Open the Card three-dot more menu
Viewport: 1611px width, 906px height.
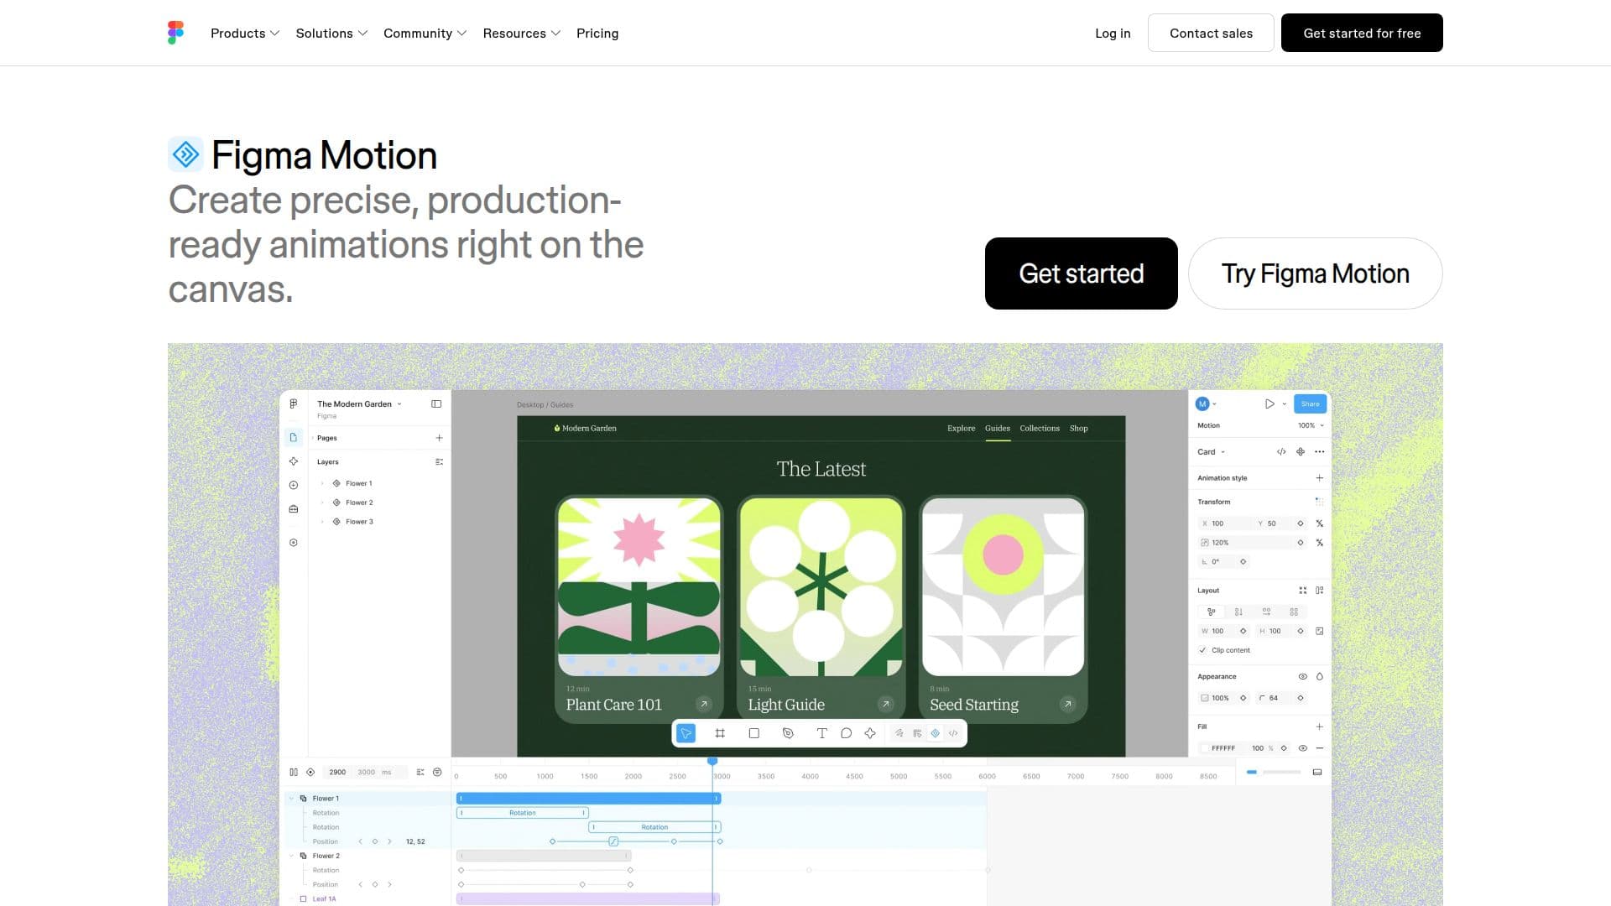point(1320,451)
